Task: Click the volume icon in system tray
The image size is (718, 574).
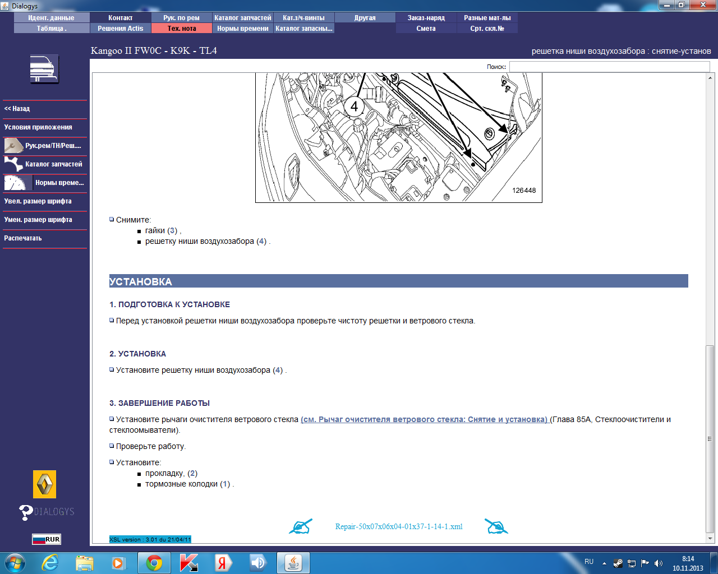Action: pyautogui.click(x=659, y=563)
